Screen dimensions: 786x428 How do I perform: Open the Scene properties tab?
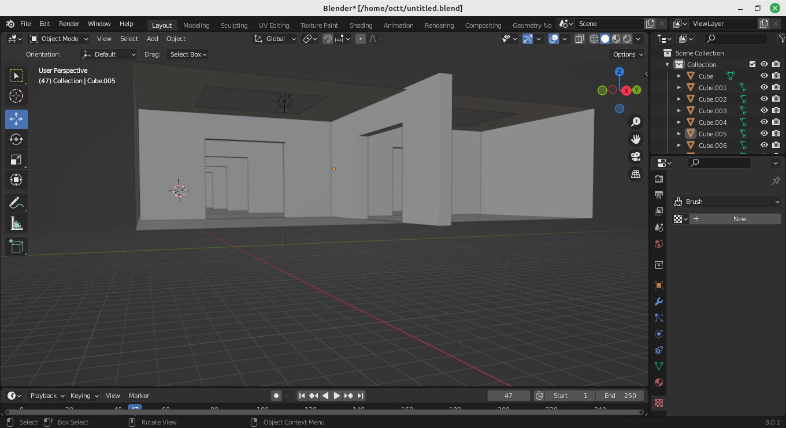coord(658,228)
